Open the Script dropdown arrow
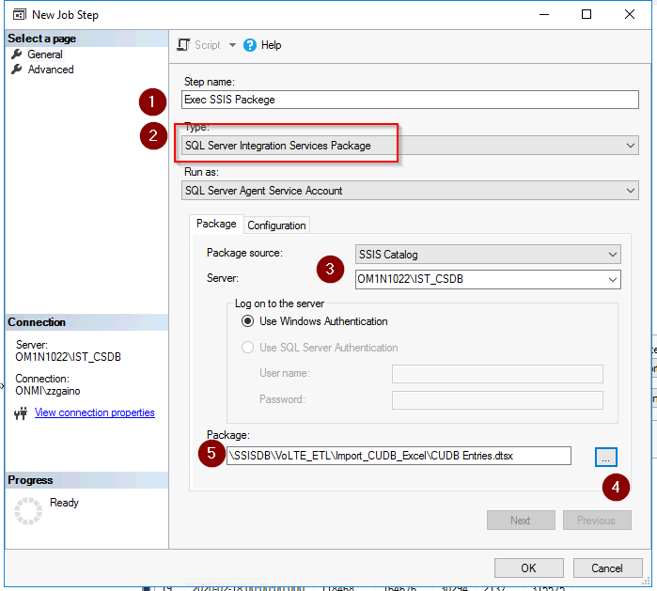 (232, 45)
